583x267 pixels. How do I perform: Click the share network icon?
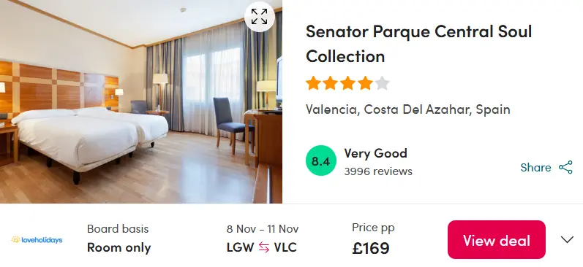pyautogui.click(x=565, y=167)
